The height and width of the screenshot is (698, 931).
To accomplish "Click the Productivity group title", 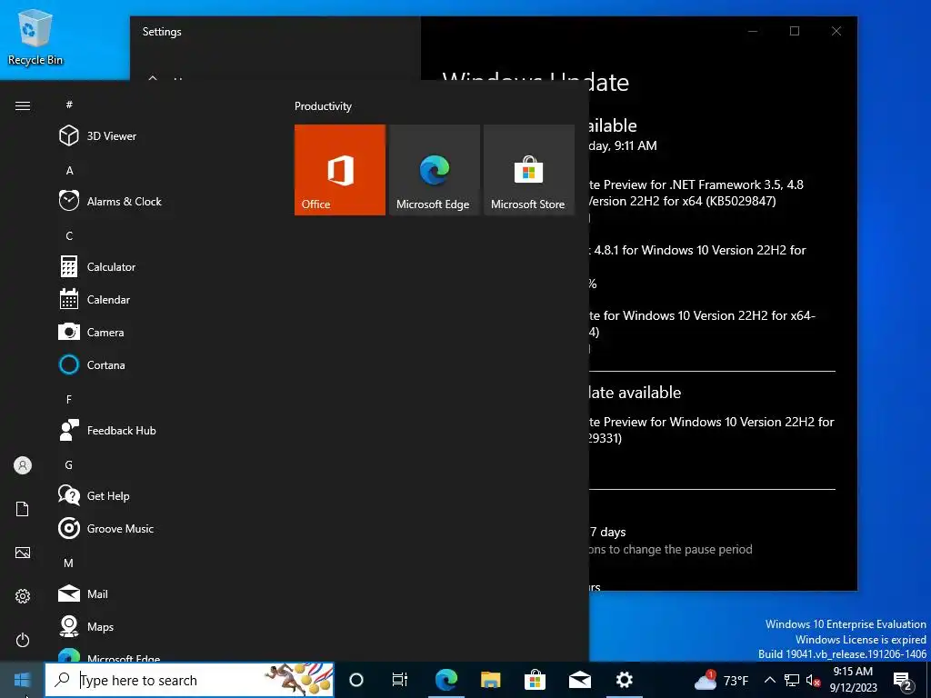I will 323,106.
